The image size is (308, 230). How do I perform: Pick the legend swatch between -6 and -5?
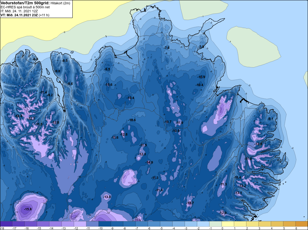pyautogui.click(x=154, y=224)
